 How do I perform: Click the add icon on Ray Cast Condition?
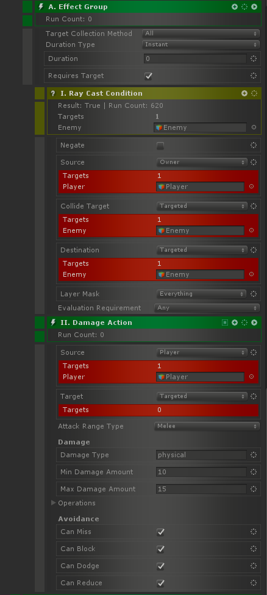(x=244, y=93)
